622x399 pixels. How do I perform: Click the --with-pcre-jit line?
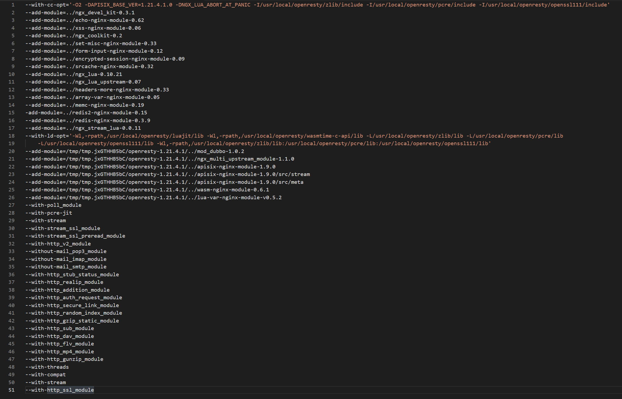tap(49, 213)
